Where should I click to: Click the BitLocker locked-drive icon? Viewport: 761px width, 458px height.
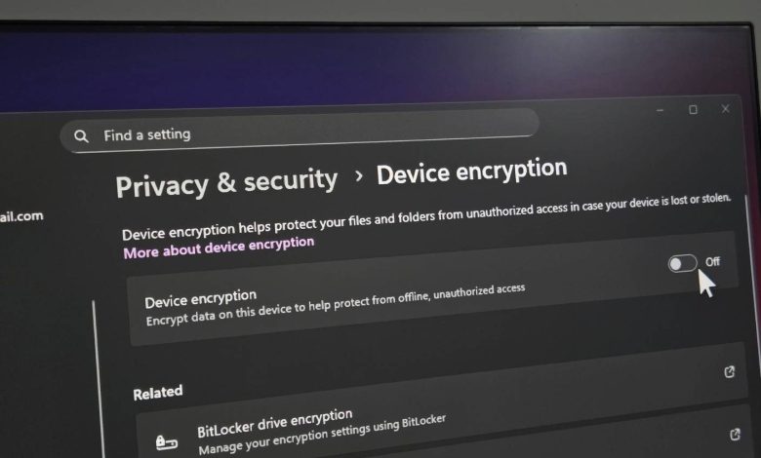point(167,441)
